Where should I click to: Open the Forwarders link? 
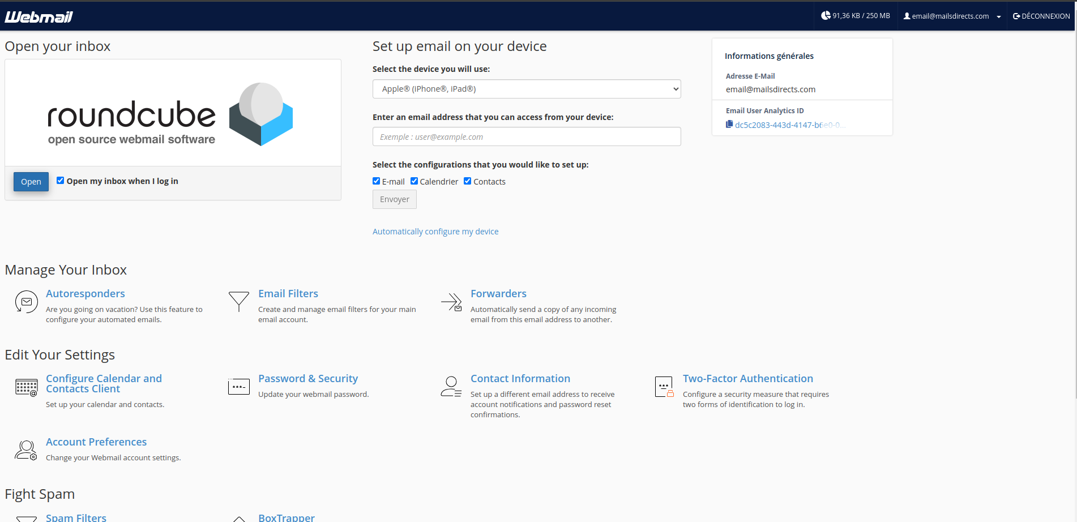(498, 293)
